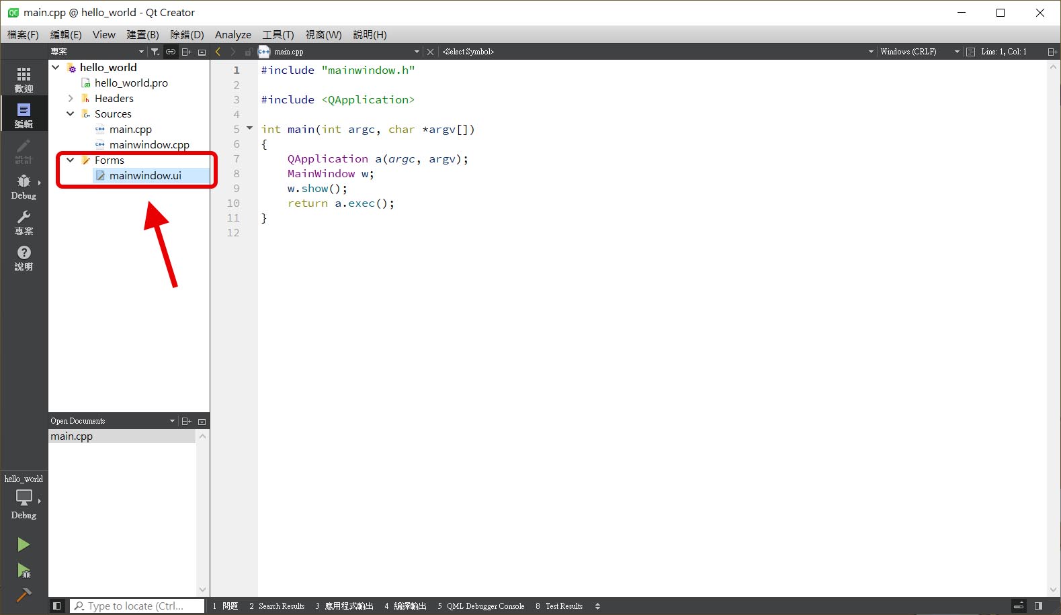Click the C++ file type icon
Screen dimensions: 1061x615
tap(264, 52)
